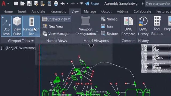Viewport: 171px width, 96px height.
Task: Toggle the UCS Icon display
Action: (6, 26)
